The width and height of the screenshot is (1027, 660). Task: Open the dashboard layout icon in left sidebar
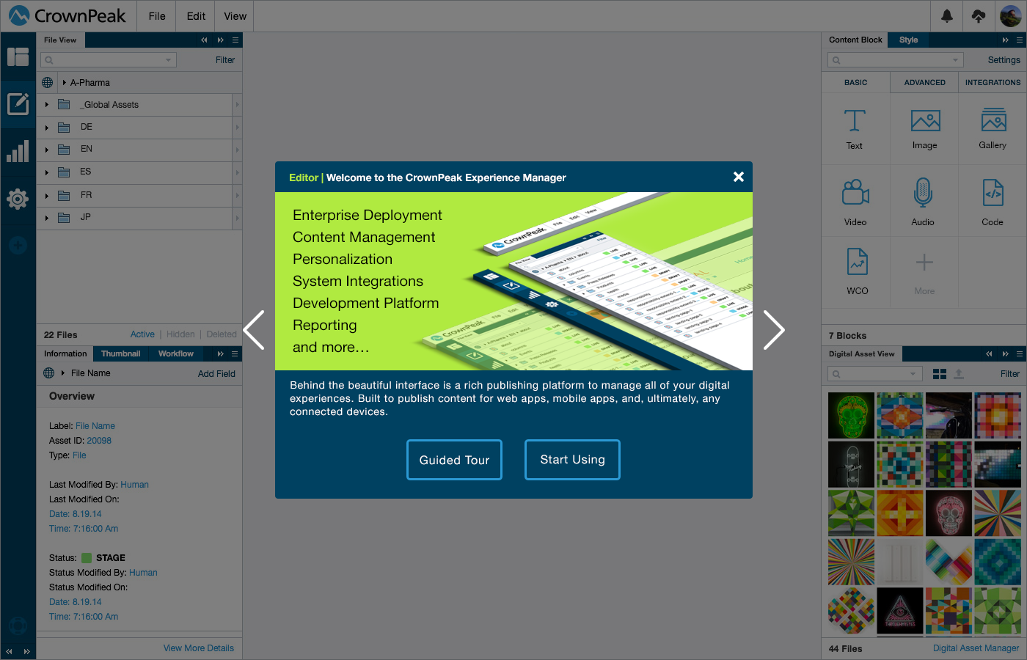18,56
